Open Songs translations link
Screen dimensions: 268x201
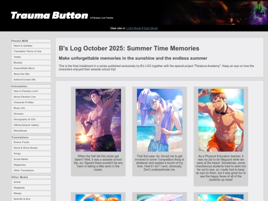(31, 153)
